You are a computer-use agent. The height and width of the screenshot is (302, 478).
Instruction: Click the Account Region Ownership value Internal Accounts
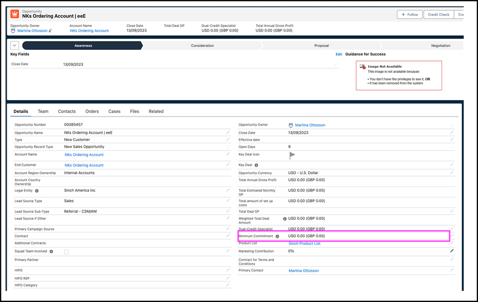point(79,173)
